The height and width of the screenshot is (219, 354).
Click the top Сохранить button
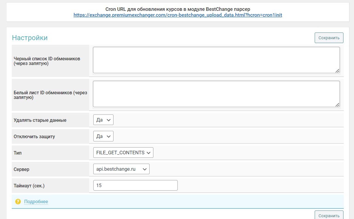329,38
